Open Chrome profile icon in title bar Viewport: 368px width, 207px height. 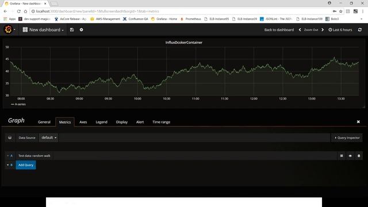[329, 3]
